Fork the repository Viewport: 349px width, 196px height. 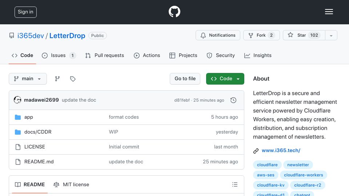pos(261,35)
